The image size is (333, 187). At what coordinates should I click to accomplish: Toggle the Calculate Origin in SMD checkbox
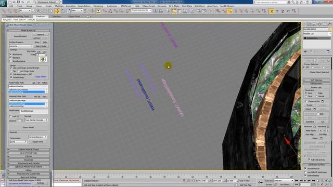(x=11, y=74)
